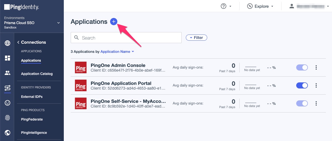This screenshot has height=141, width=332.
Task: Open the help question mark icon
Action: coord(224,6)
